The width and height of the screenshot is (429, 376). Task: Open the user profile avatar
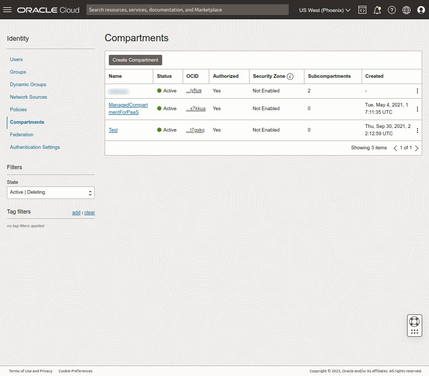pos(421,9)
